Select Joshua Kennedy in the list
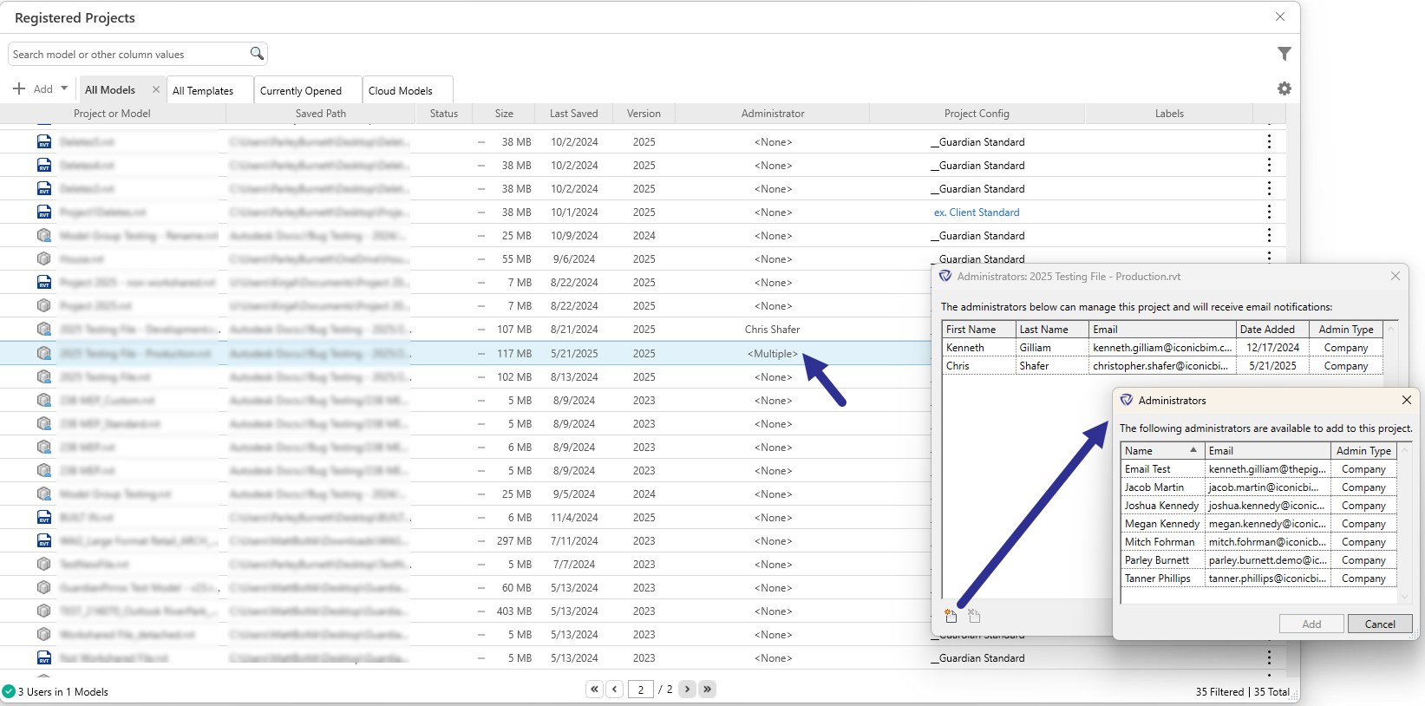Image resolution: width=1425 pixels, height=706 pixels. tap(1258, 505)
